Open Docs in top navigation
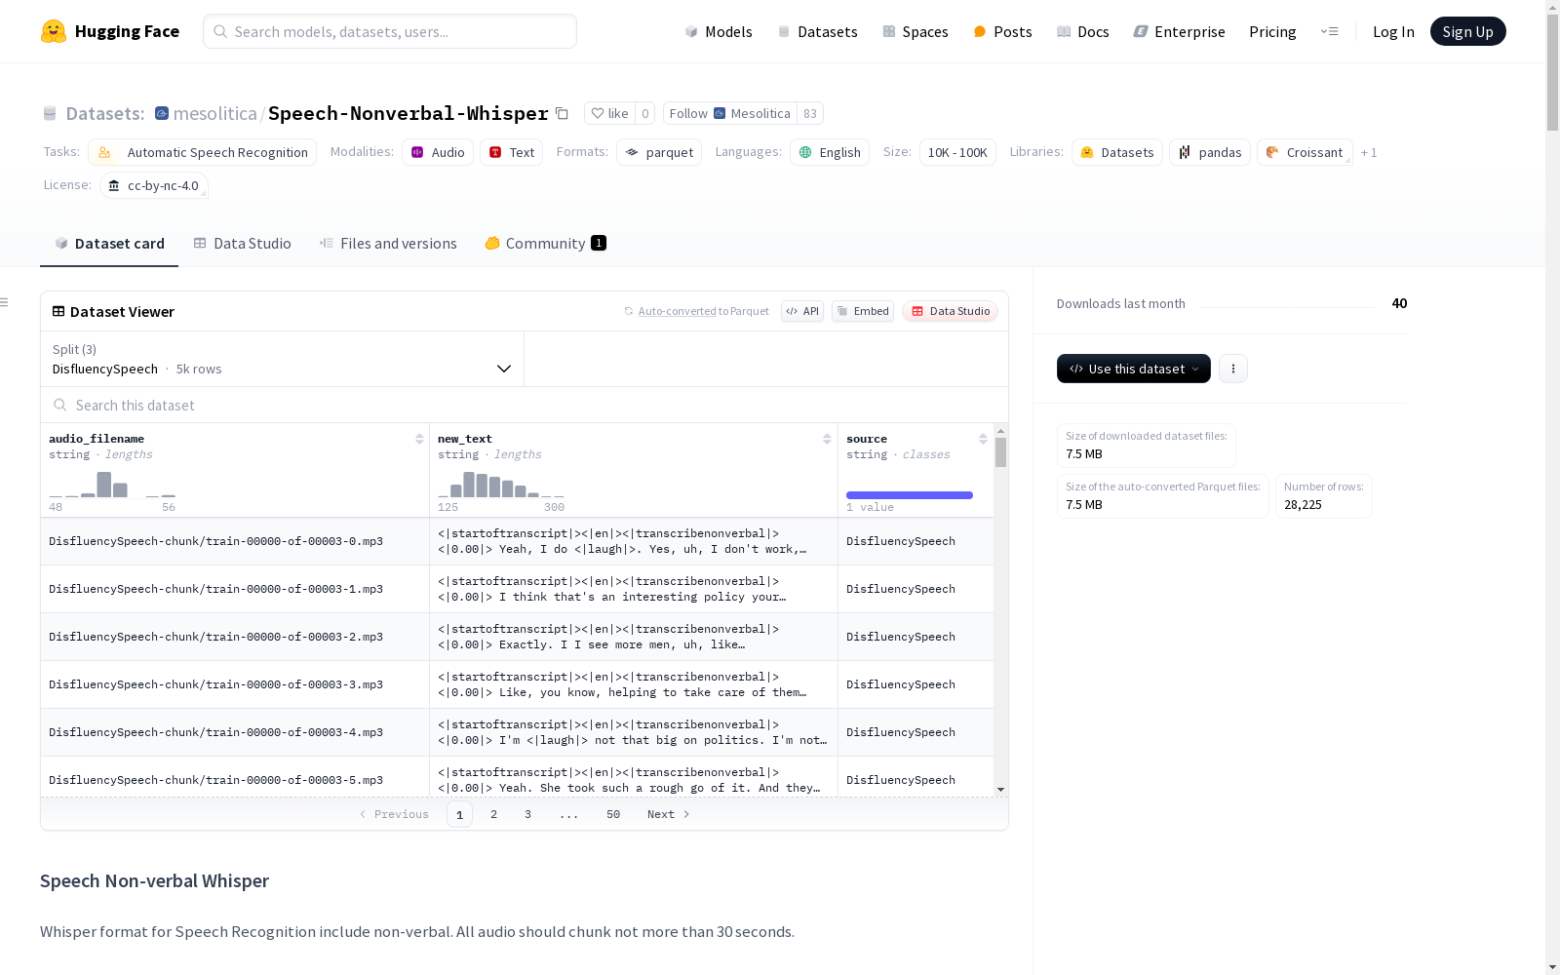The image size is (1560, 975). [x=1083, y=31]
